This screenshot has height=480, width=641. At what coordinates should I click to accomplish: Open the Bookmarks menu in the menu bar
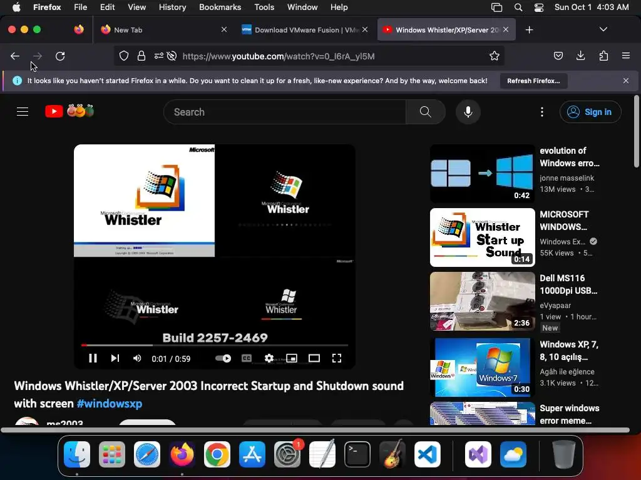220,7
